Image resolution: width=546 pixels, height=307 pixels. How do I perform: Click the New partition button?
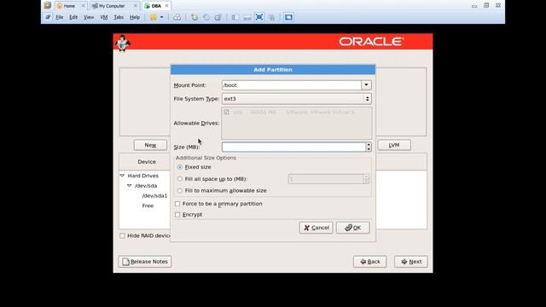click(x=150, y=145)
